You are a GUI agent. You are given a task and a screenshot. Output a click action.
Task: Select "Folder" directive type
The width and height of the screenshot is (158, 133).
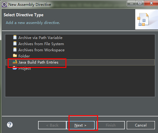tap(24, 56)
